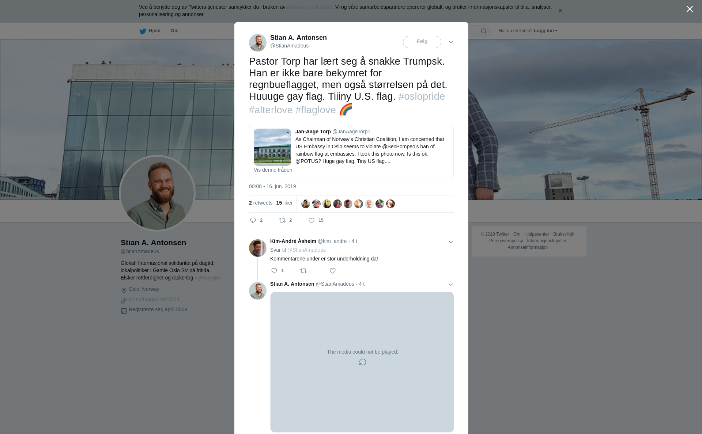Reload the media that could not be played
This screenshot has width=702, height=434.
362,362
